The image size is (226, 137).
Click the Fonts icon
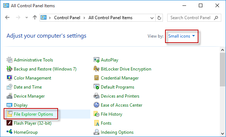(96, 123)
